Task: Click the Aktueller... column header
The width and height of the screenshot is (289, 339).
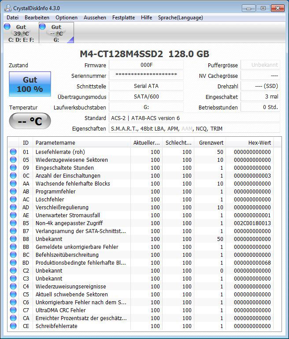Action: (146, 143)
